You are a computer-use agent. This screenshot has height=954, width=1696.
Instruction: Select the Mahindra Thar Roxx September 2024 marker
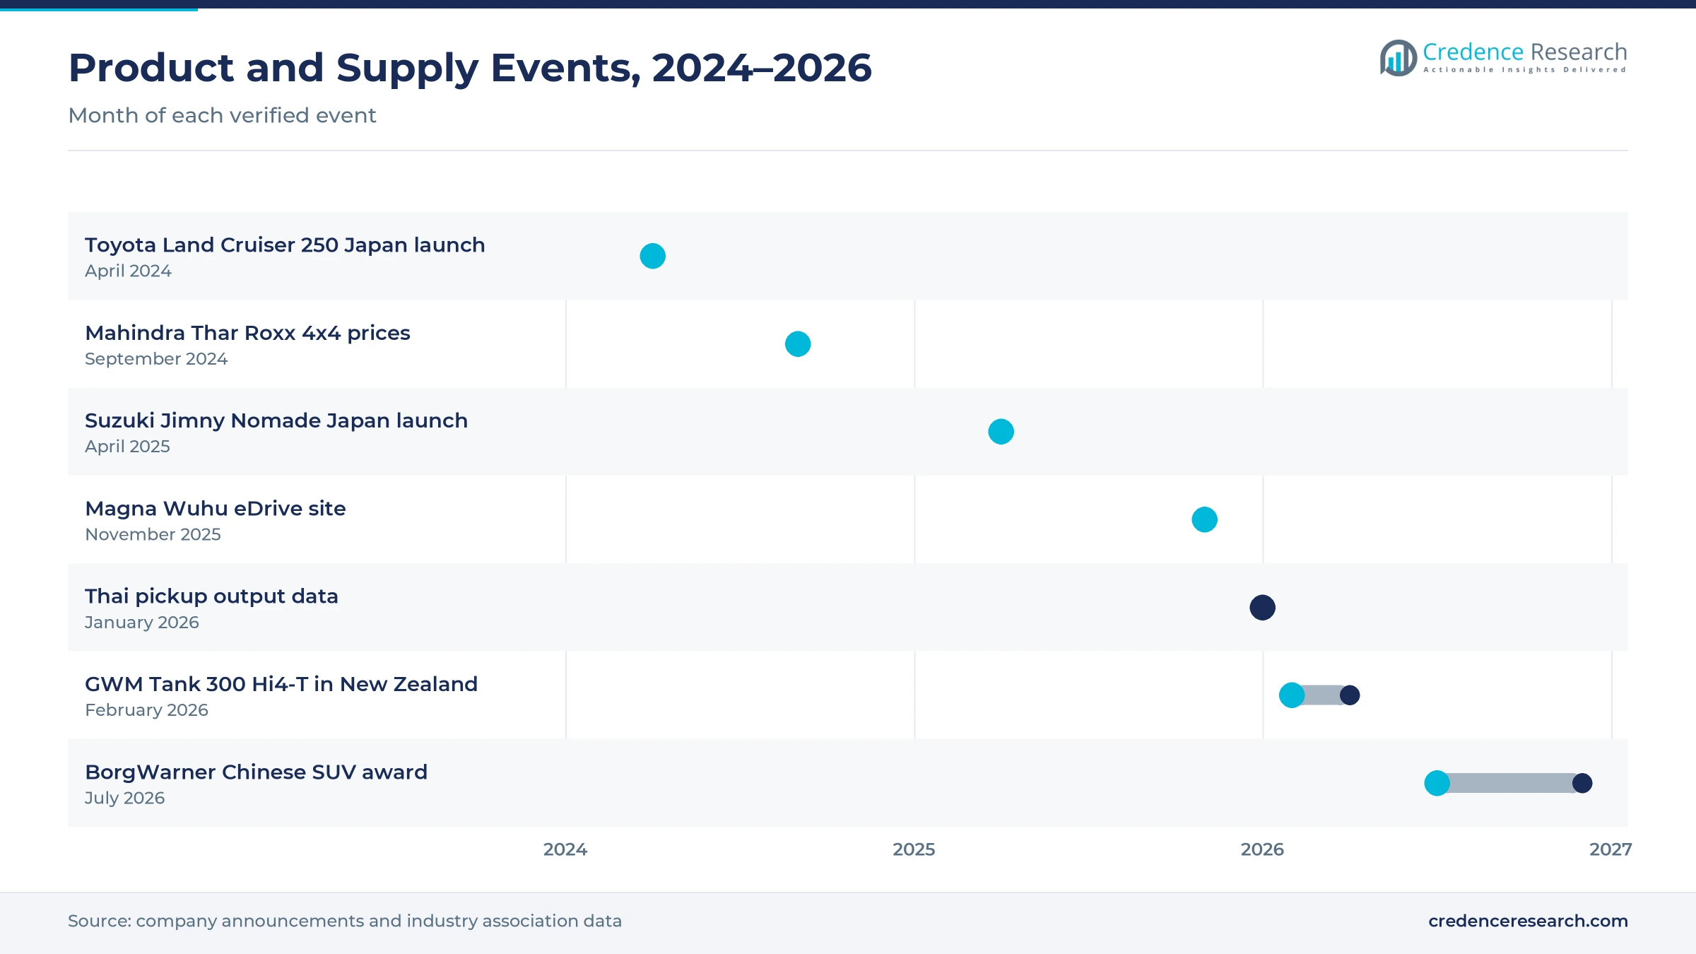pos(798,344)
